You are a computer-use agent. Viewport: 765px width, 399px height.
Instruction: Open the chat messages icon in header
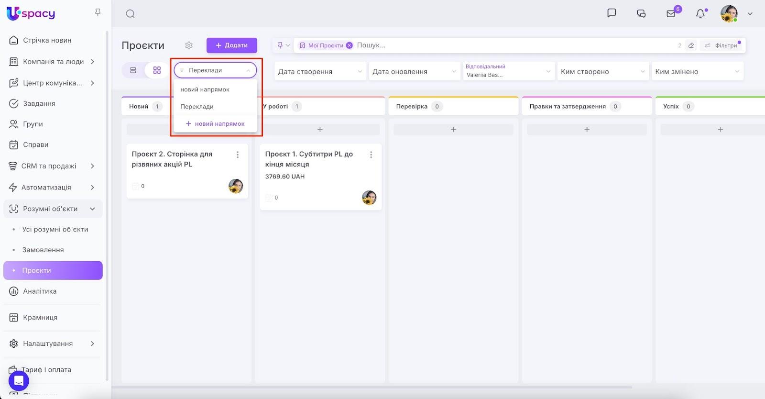612,13
